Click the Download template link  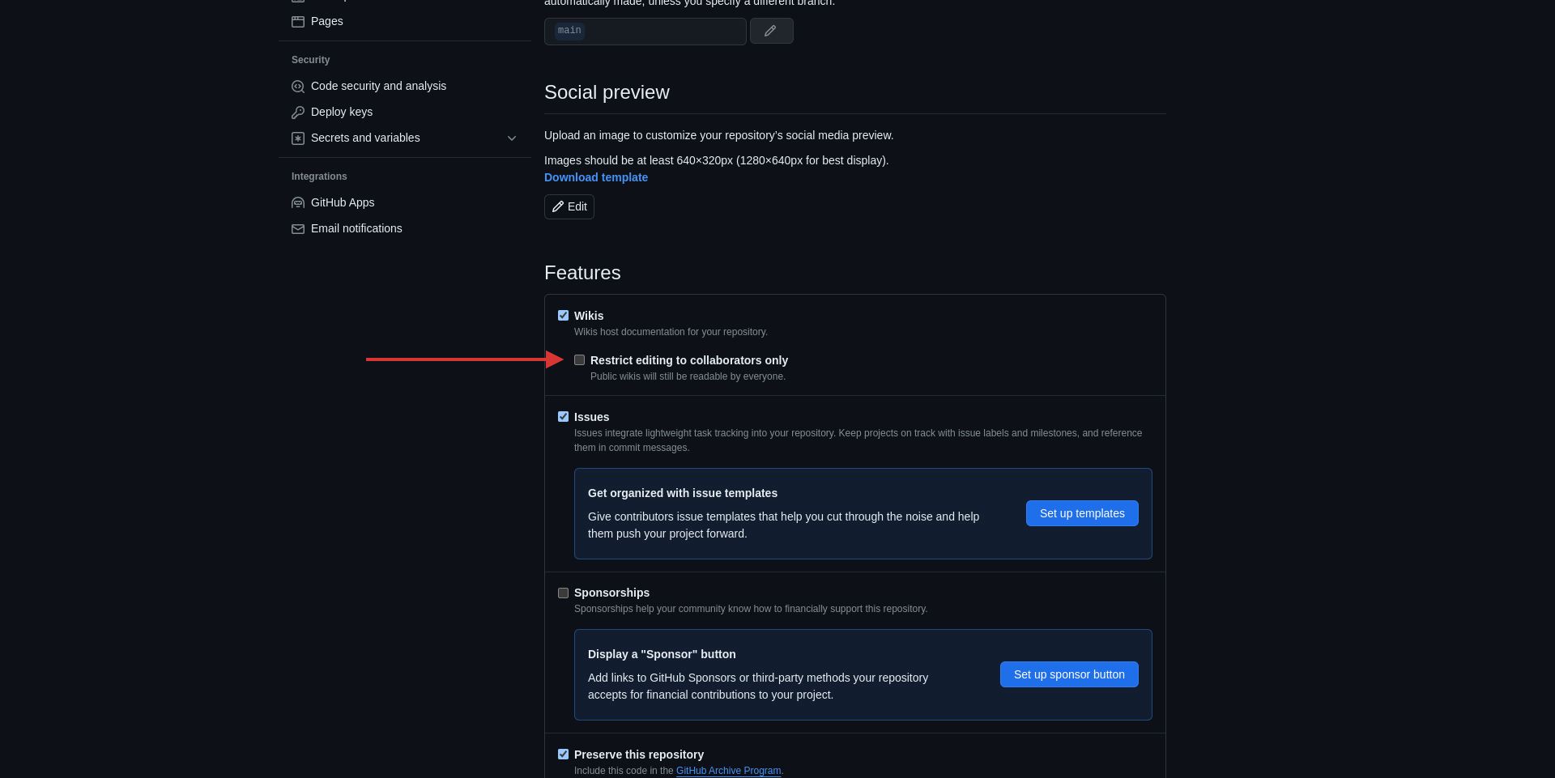(x=596, y=177)
